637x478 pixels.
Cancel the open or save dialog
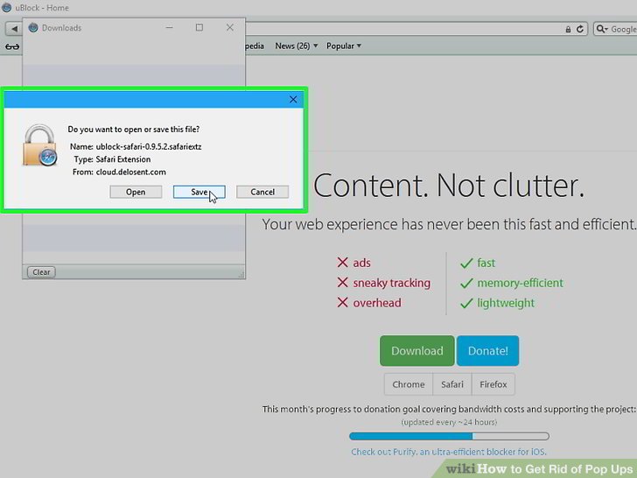(x=262, y=192)
